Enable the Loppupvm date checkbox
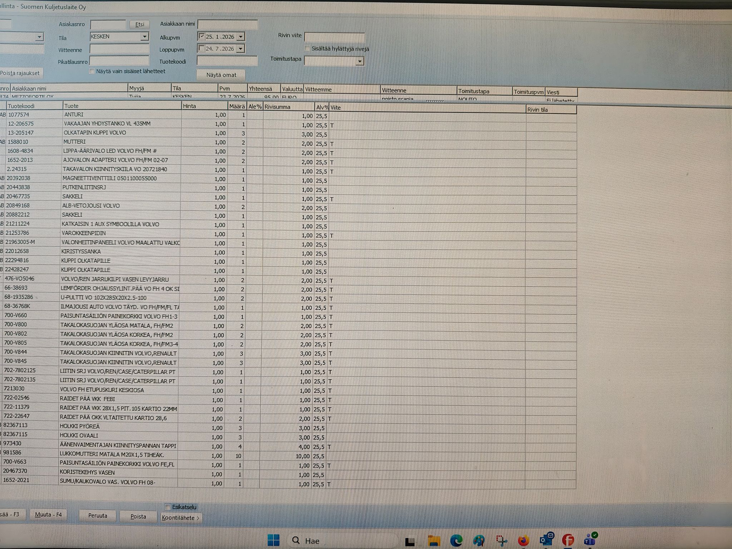This screenshot has width=732, height=549. [x=202, y=48]
